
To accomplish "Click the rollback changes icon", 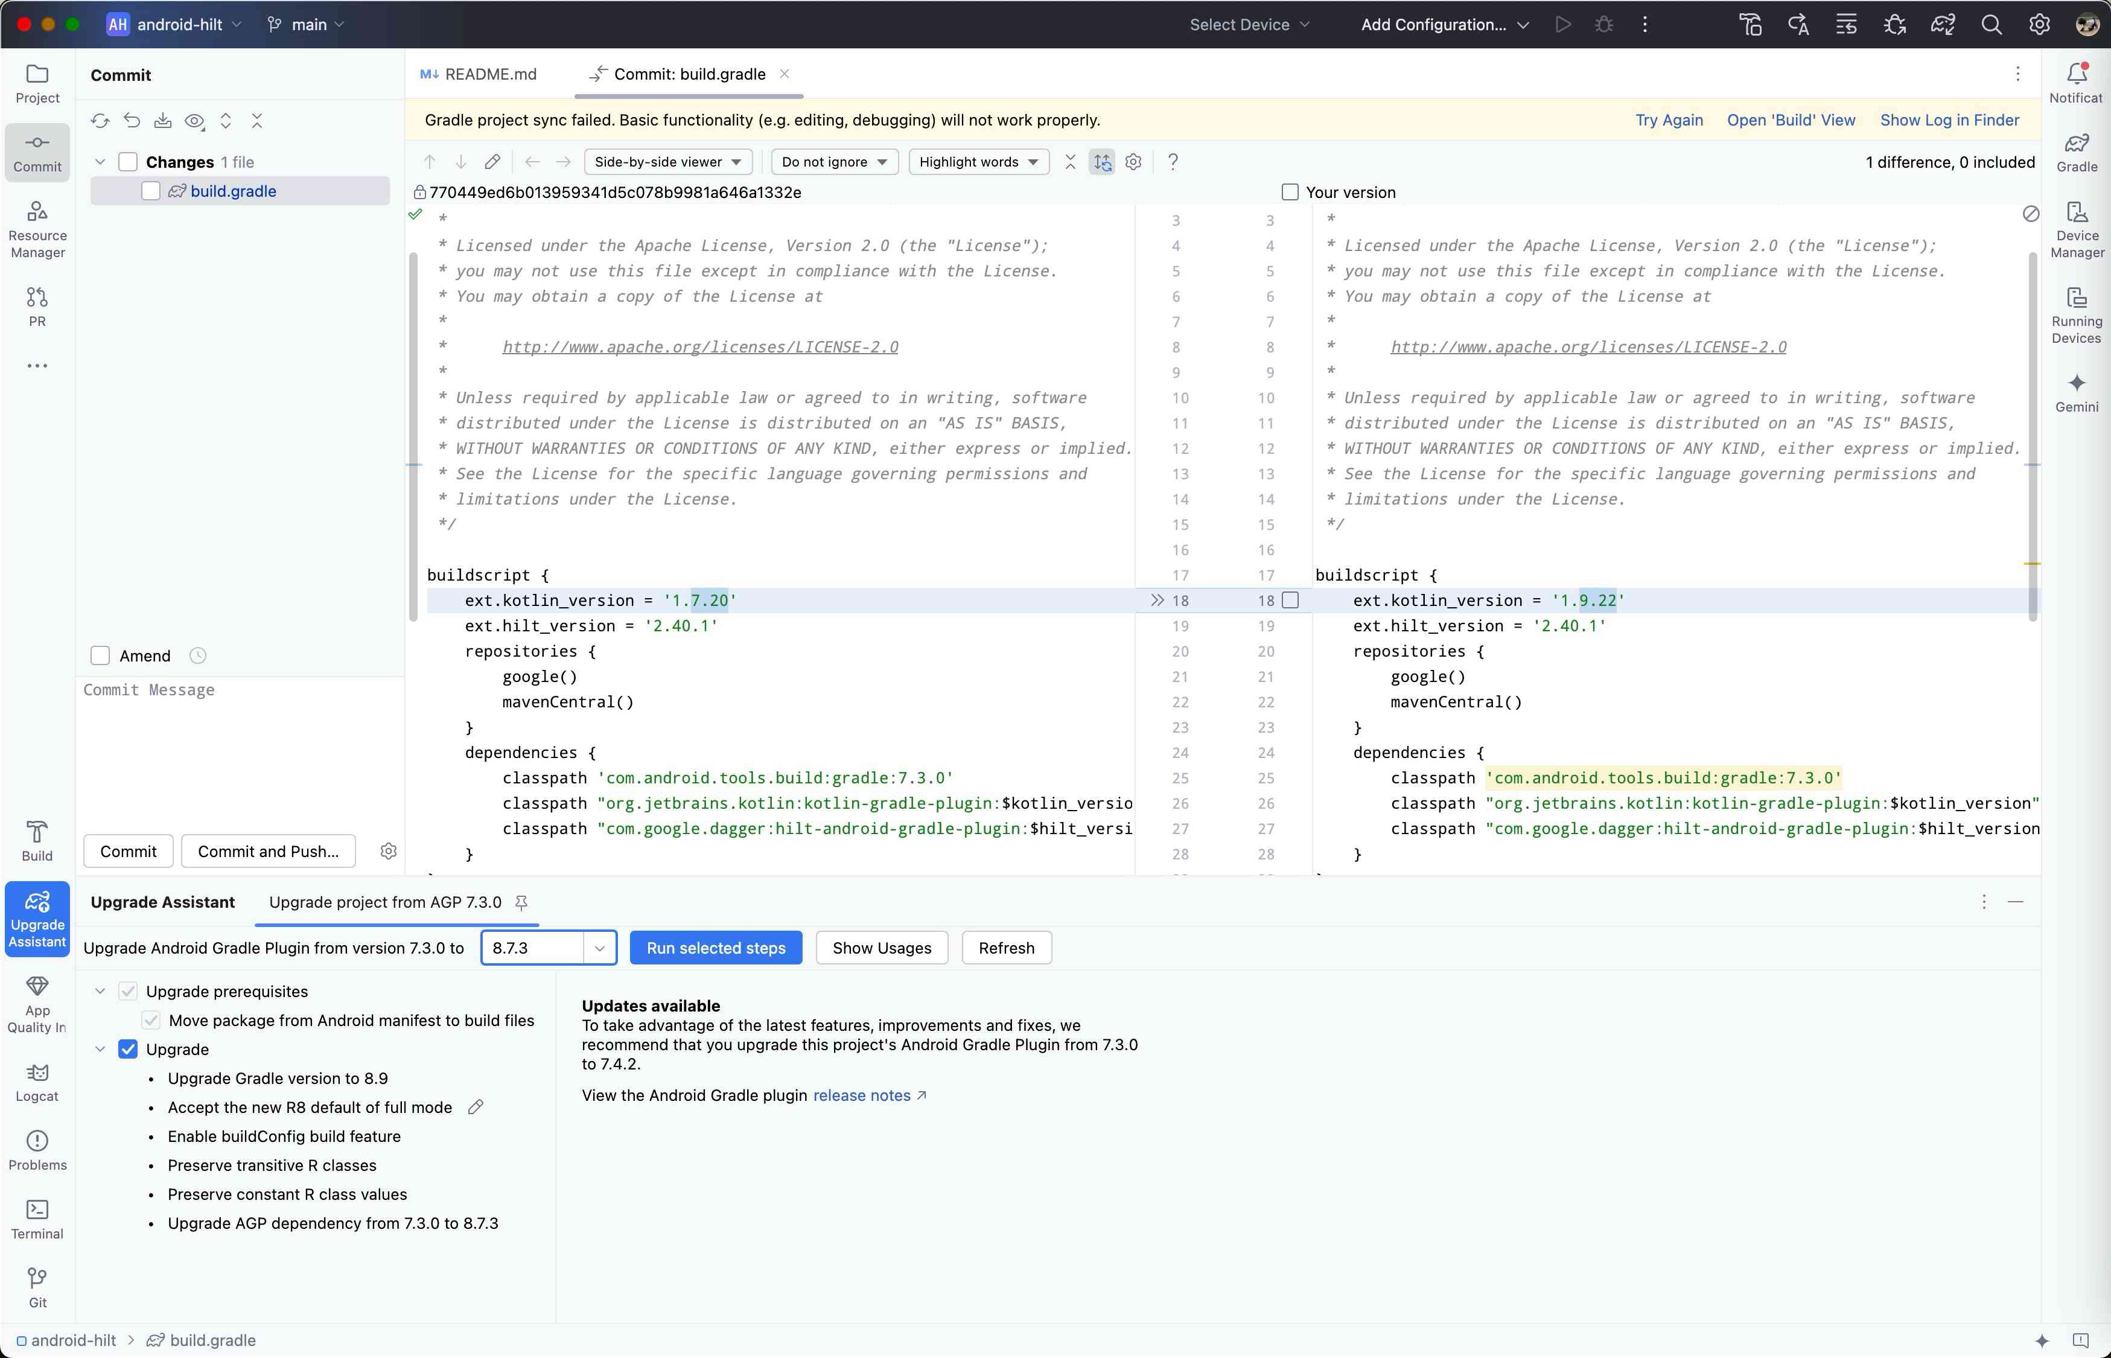I will [132, 121].
